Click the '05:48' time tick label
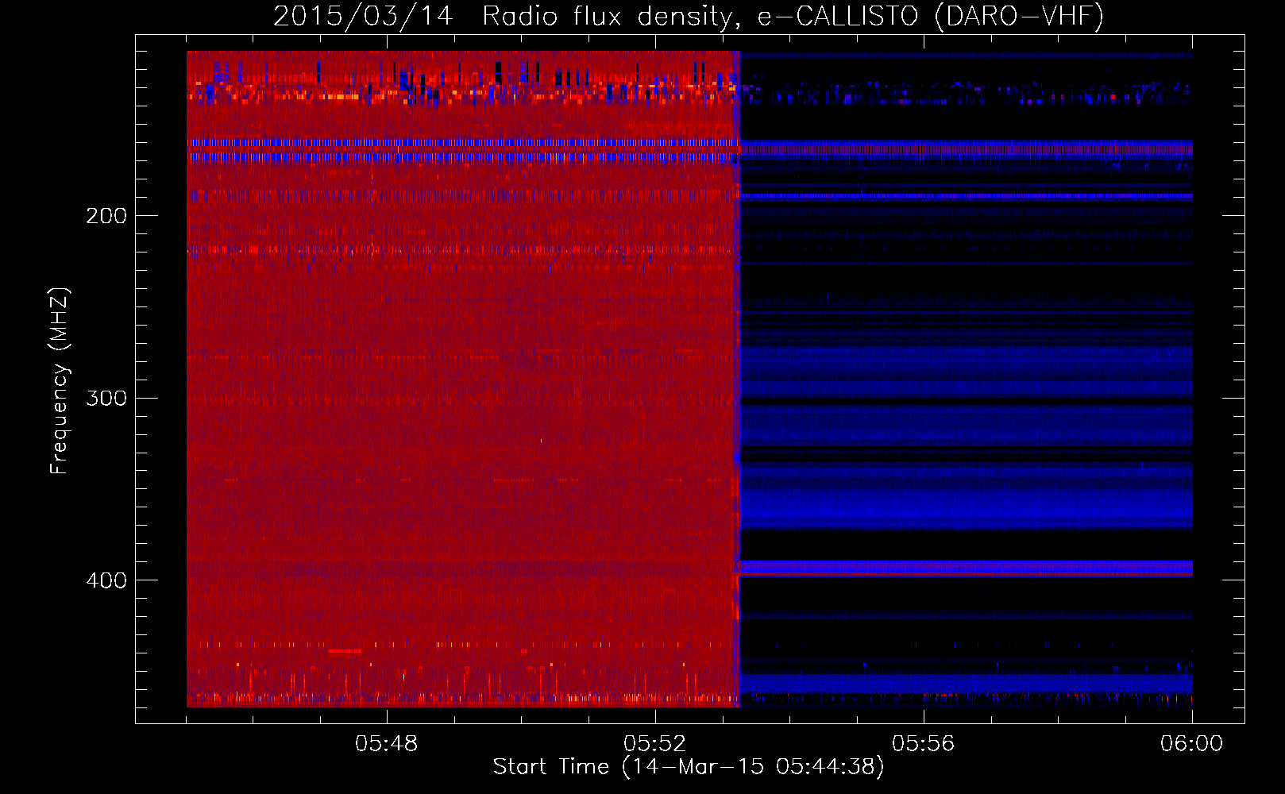Viewport: 1285px width, 794px height. 387,744
